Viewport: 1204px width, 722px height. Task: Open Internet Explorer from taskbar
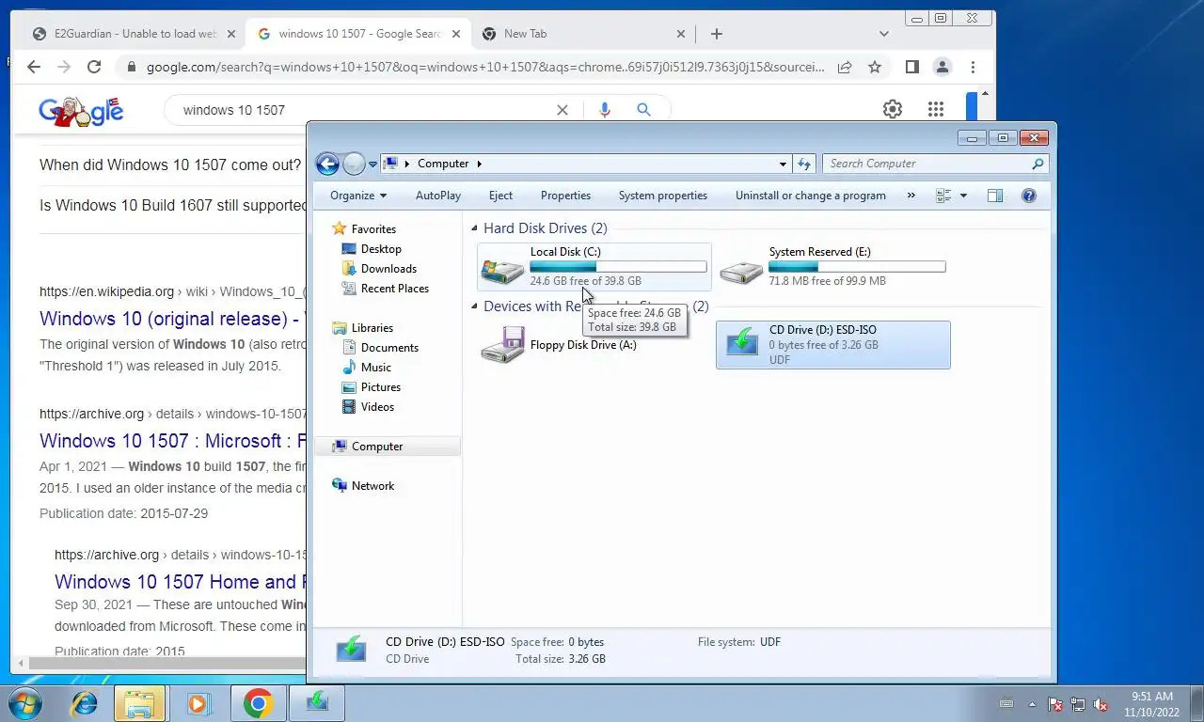[85, 702]
